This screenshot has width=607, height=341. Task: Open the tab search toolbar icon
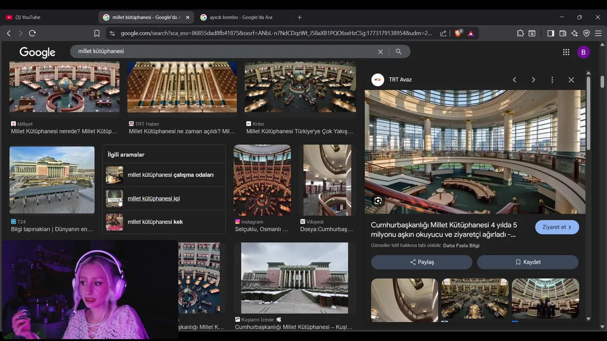point(532,33)
